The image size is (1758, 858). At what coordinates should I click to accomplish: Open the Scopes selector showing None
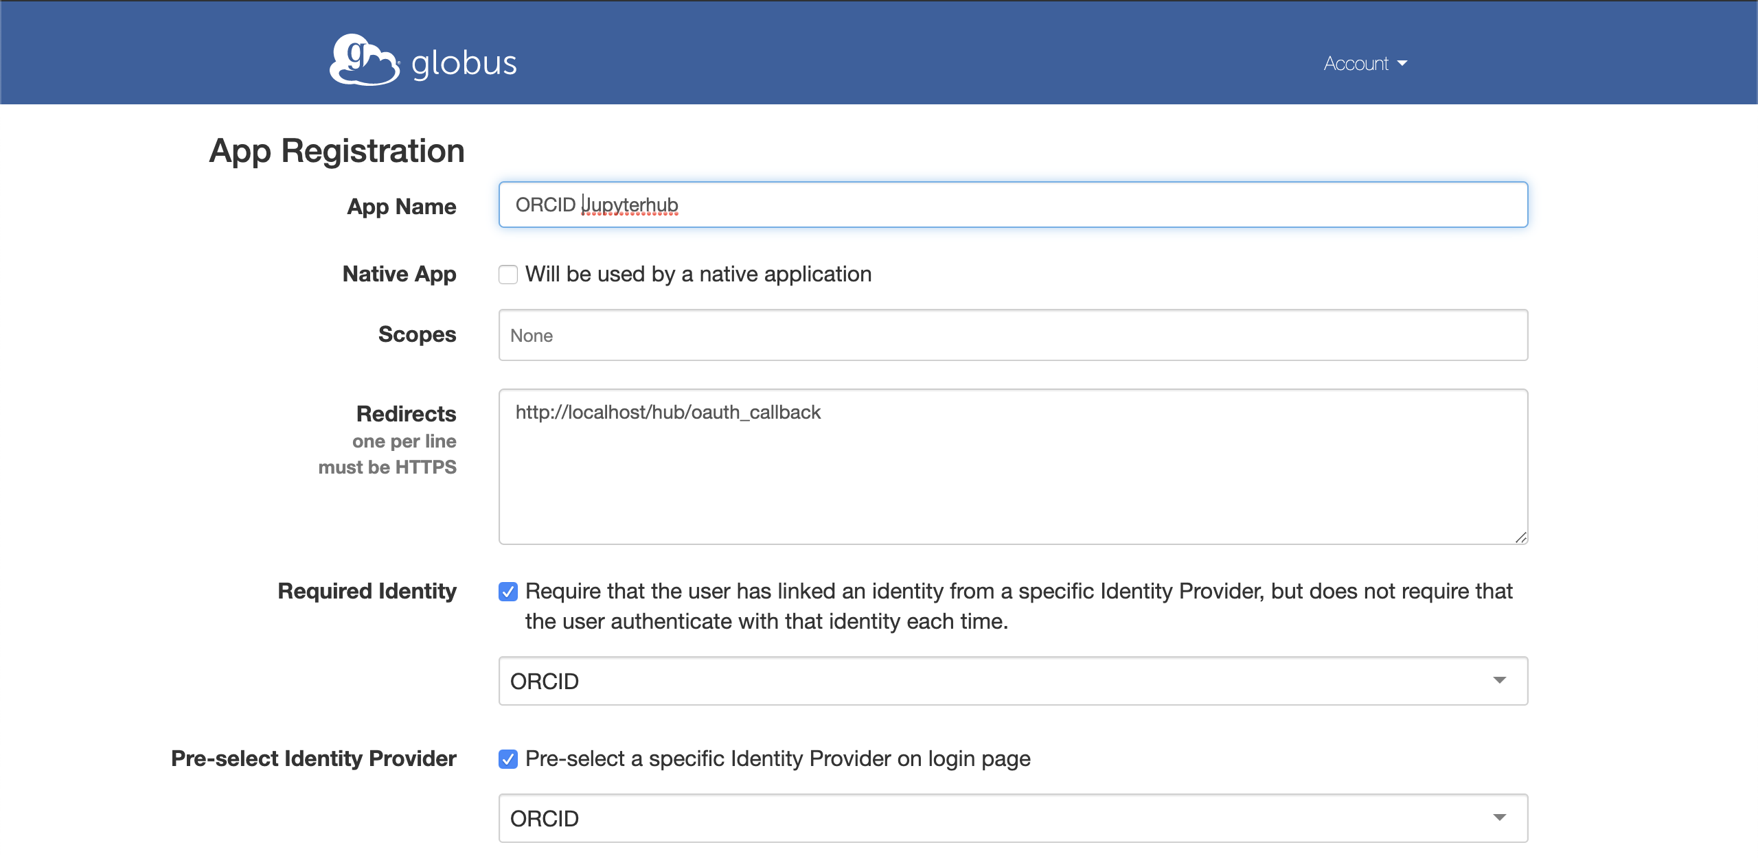click(1013, 336)
